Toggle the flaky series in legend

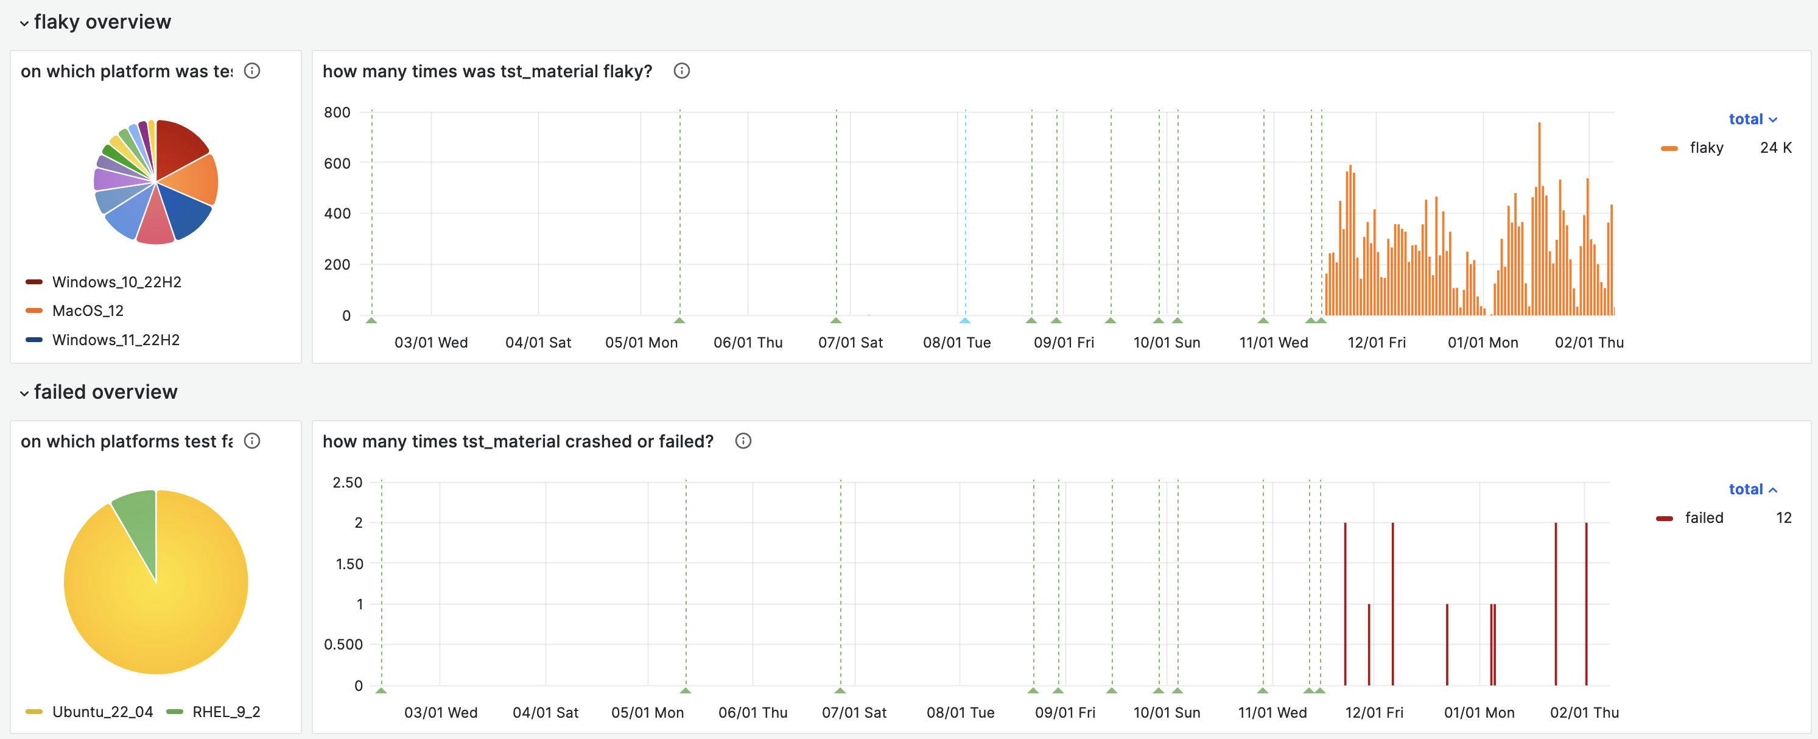1706,147
